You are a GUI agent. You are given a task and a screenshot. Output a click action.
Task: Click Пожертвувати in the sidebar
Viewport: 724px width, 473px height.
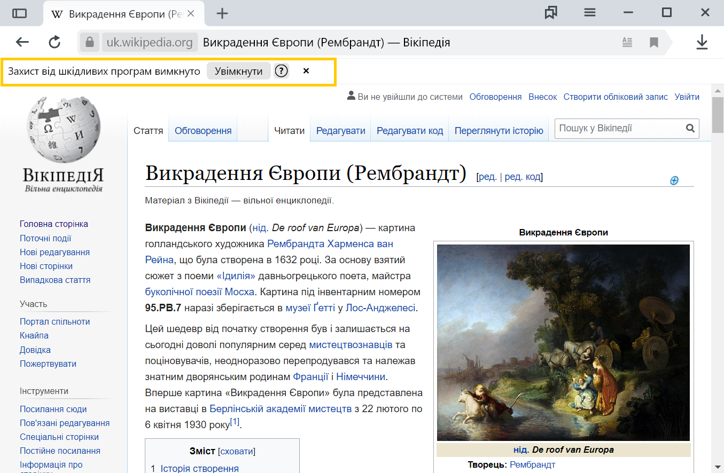[x=48, y=364]
